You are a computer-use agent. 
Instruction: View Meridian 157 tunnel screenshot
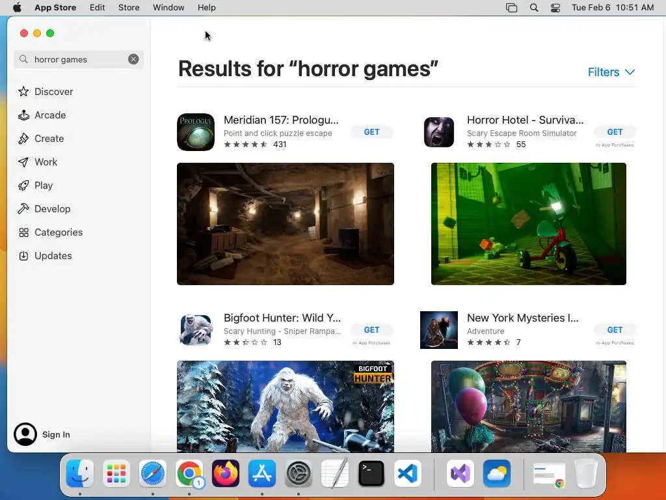286,224
